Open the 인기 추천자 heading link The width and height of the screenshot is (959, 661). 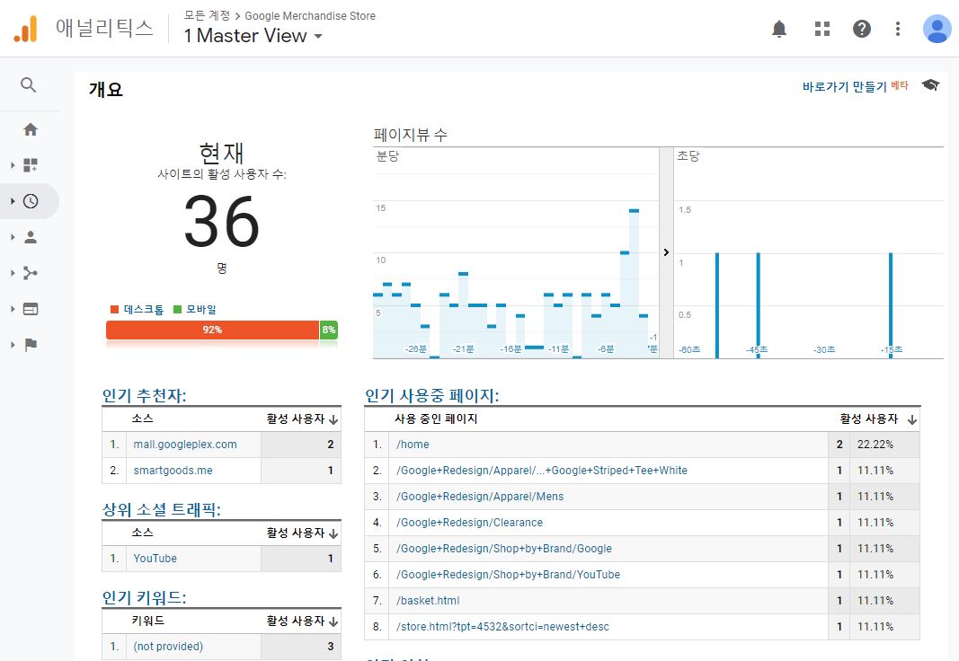pyautogui.click(x=144, y=395)
